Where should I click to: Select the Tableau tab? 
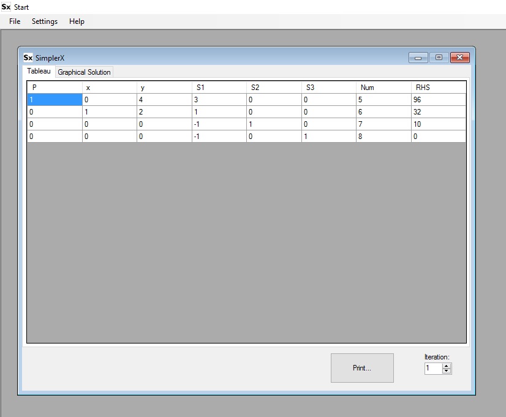39,71
